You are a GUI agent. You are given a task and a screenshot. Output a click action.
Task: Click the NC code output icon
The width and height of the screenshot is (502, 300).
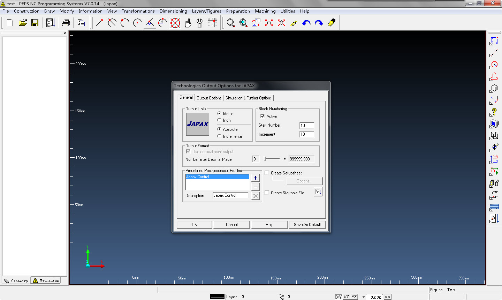pyautogui.click(x=51, y=23)
